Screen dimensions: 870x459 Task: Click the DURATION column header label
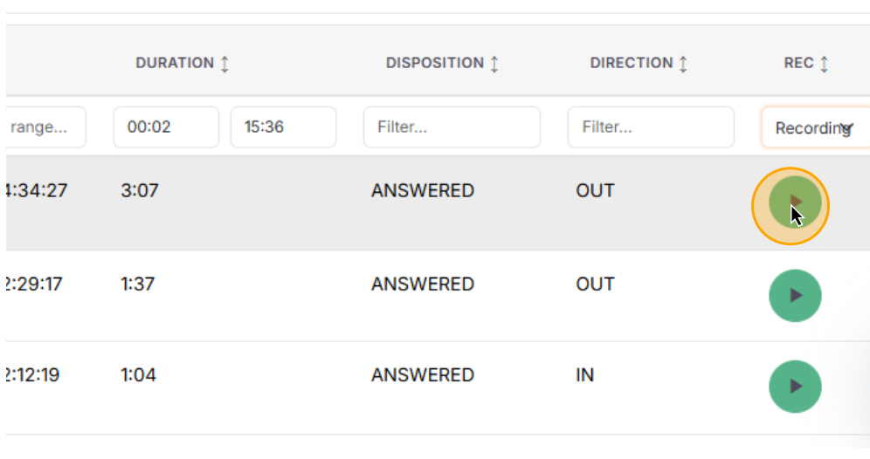pyautogui.click(x=175, y=64)
